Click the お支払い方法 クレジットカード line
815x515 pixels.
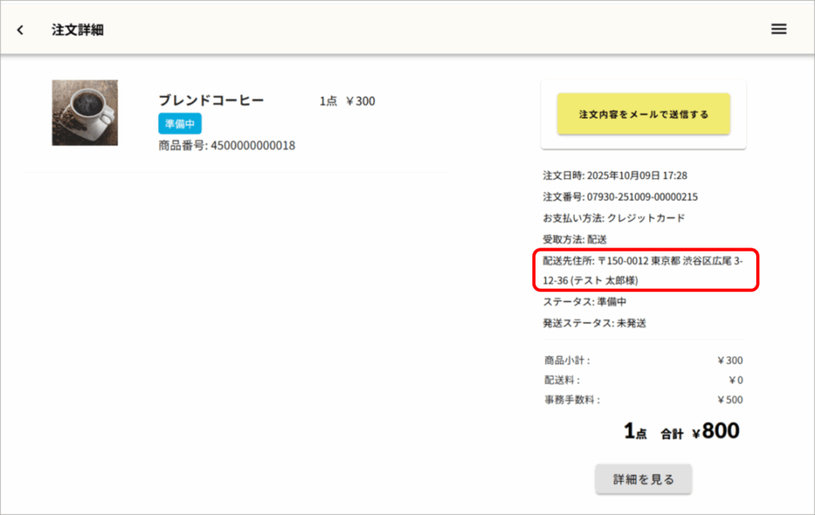(x=614, y=218)
